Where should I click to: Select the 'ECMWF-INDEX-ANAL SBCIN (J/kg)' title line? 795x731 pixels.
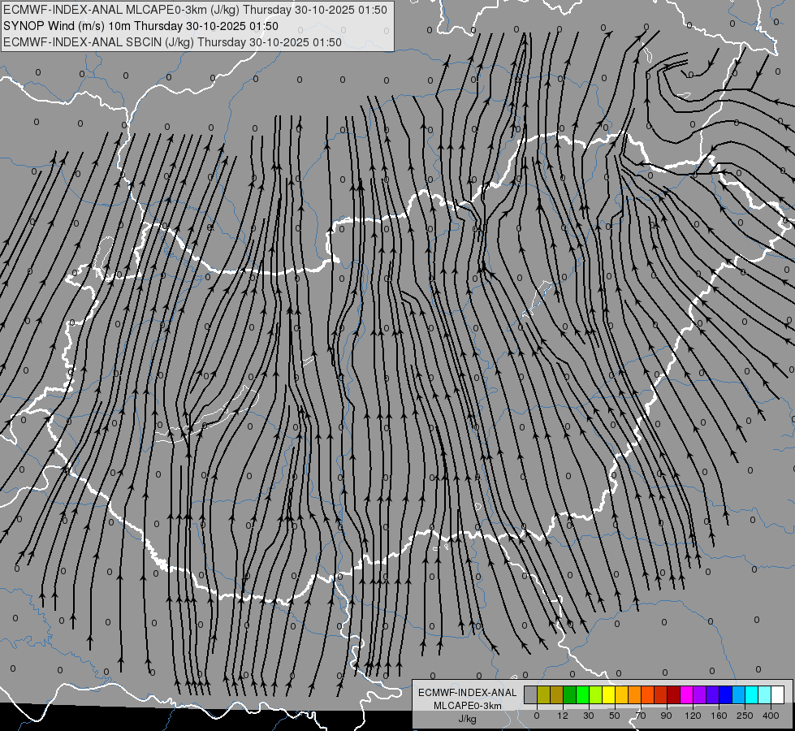click(172, 42)
